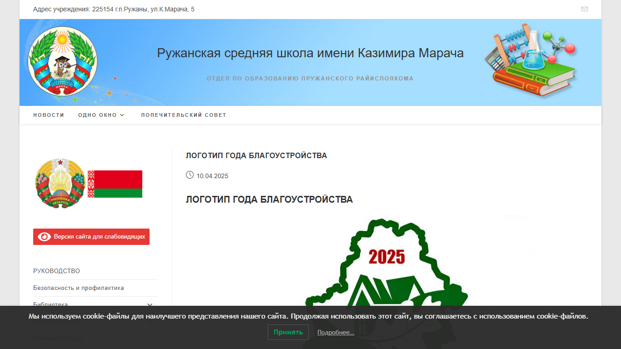Viewport: 621px width, 349px height.
Task: Open the НОВОСТИ menu item
Action: point(49,115)
